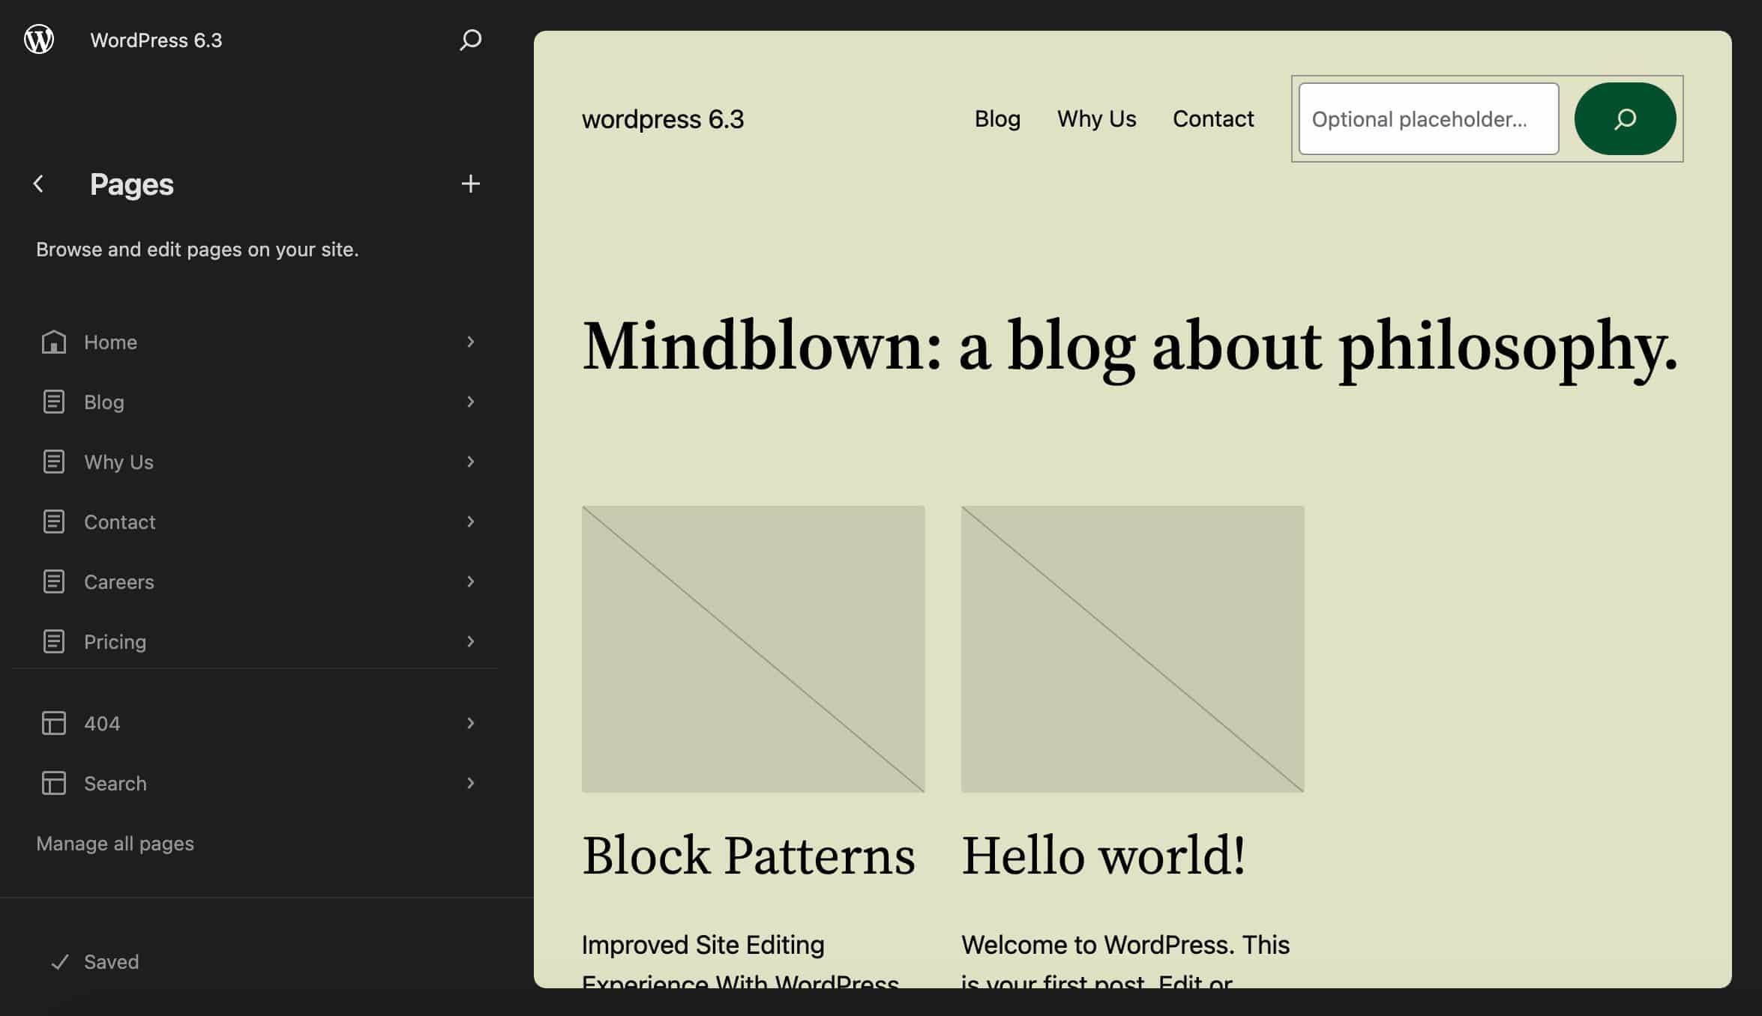The width and height of the screenshot is (1762, 1016).
Task: Click the Blog page document icon
Action: coord(53,402)
